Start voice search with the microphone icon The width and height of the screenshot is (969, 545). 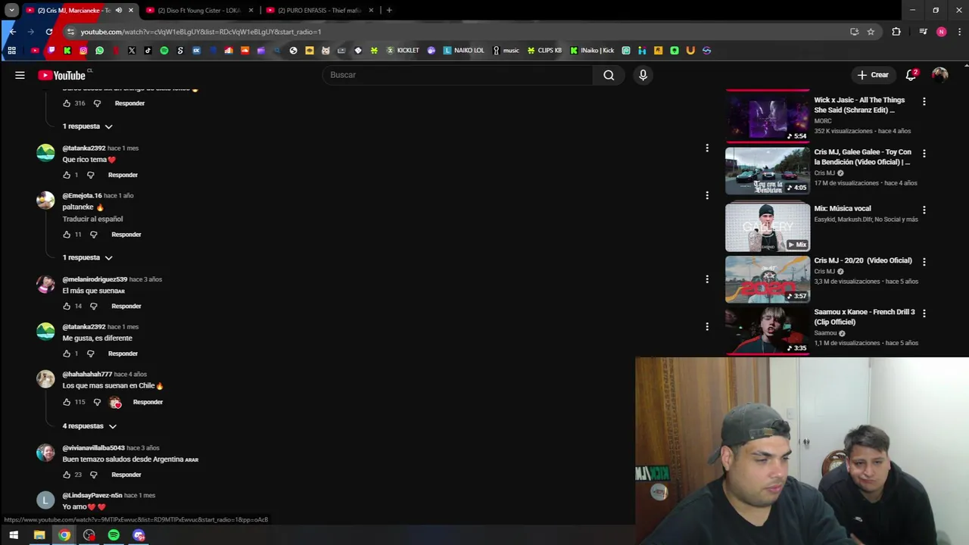pos(643,75)
